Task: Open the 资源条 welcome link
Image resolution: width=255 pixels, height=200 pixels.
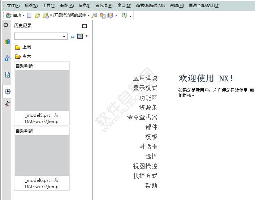Action: 148,108
